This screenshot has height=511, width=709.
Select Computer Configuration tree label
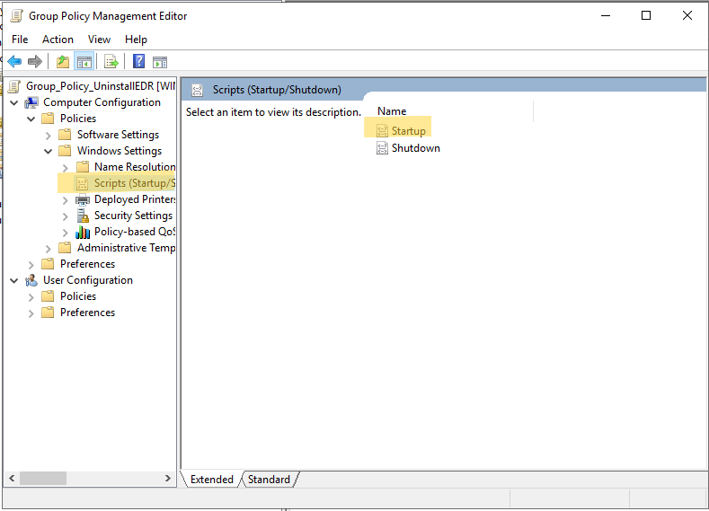click(102, 102)
